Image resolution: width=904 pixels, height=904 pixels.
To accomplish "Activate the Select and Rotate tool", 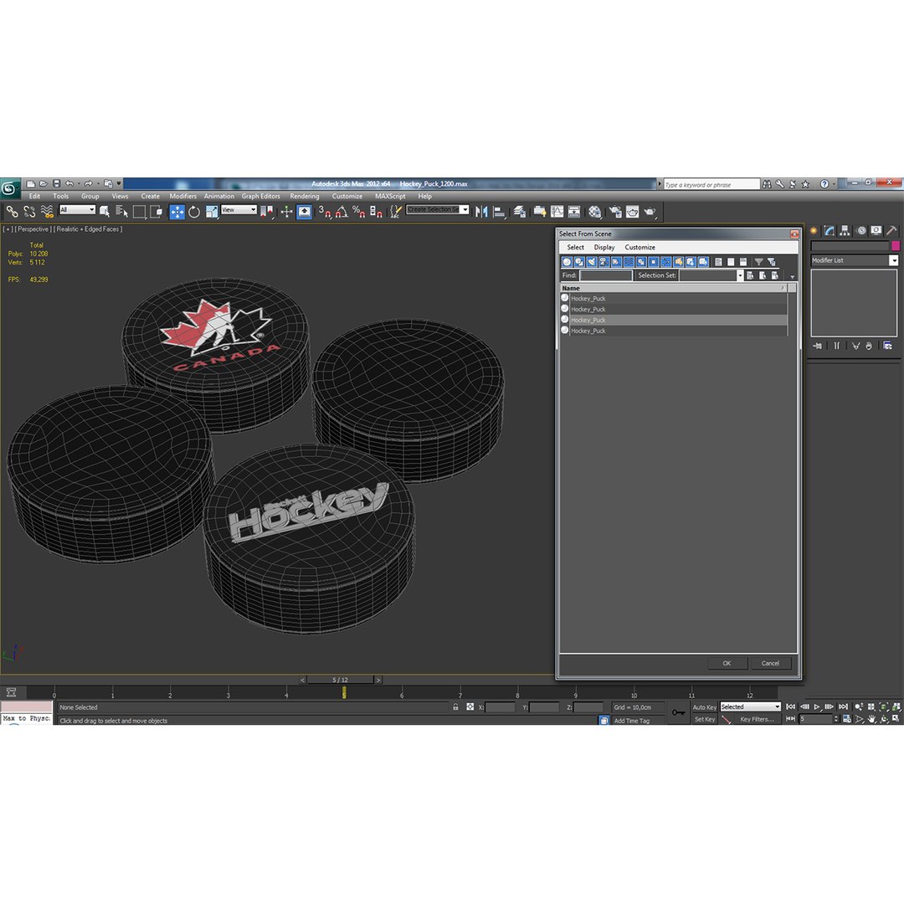I will 194,212.
